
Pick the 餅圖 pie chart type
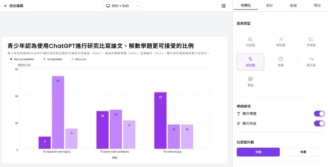coord(280,62)
